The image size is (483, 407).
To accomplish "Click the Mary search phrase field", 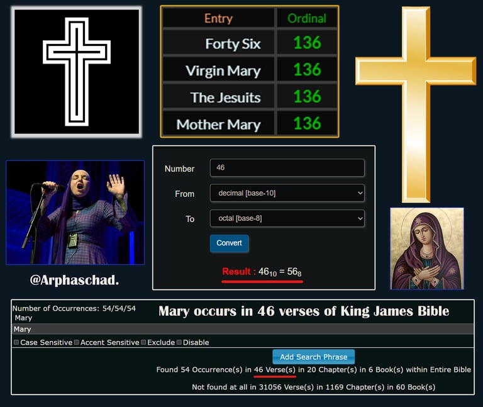I will (x=243, y=329).
